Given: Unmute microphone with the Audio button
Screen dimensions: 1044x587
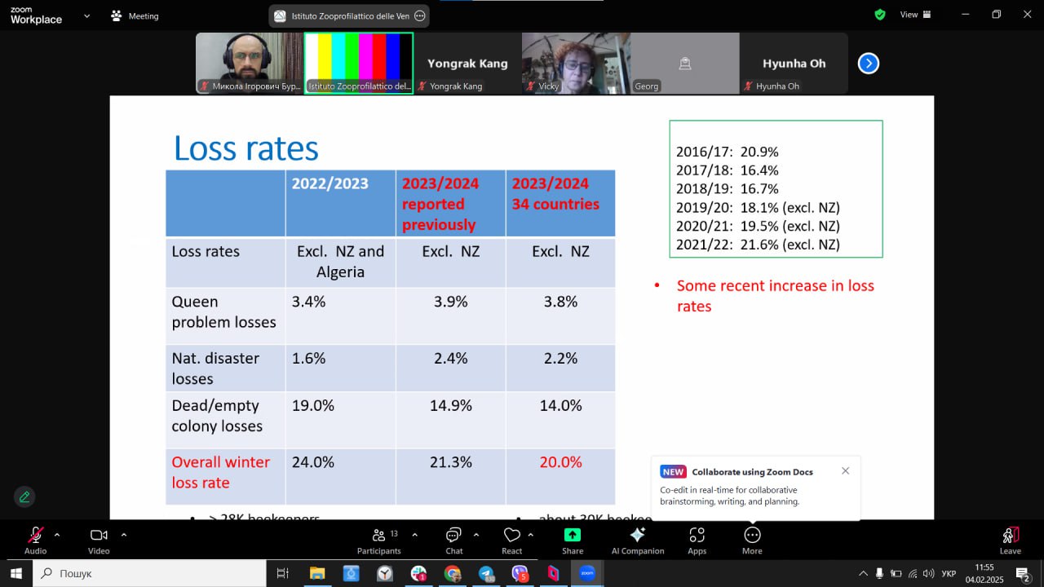Looking at the screenshot, I should click(x=35, y=540).
